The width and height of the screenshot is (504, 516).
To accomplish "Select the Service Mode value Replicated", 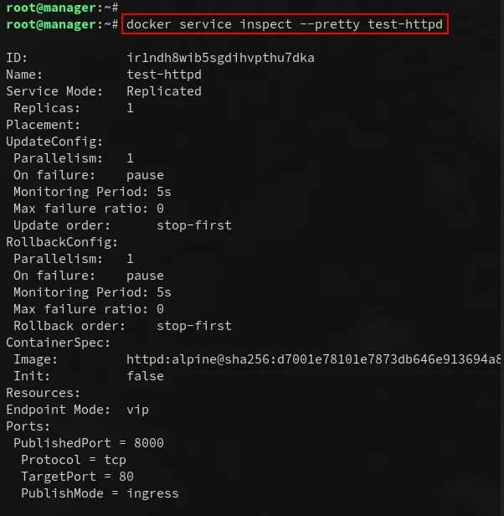I will coord(164,91).
